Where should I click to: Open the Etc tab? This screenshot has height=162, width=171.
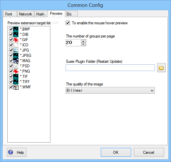point(71,14)
